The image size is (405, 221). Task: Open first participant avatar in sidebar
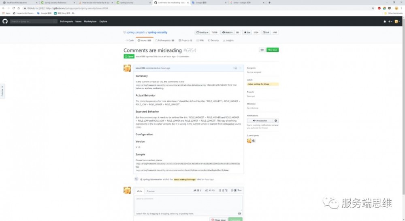click(249, 141)
